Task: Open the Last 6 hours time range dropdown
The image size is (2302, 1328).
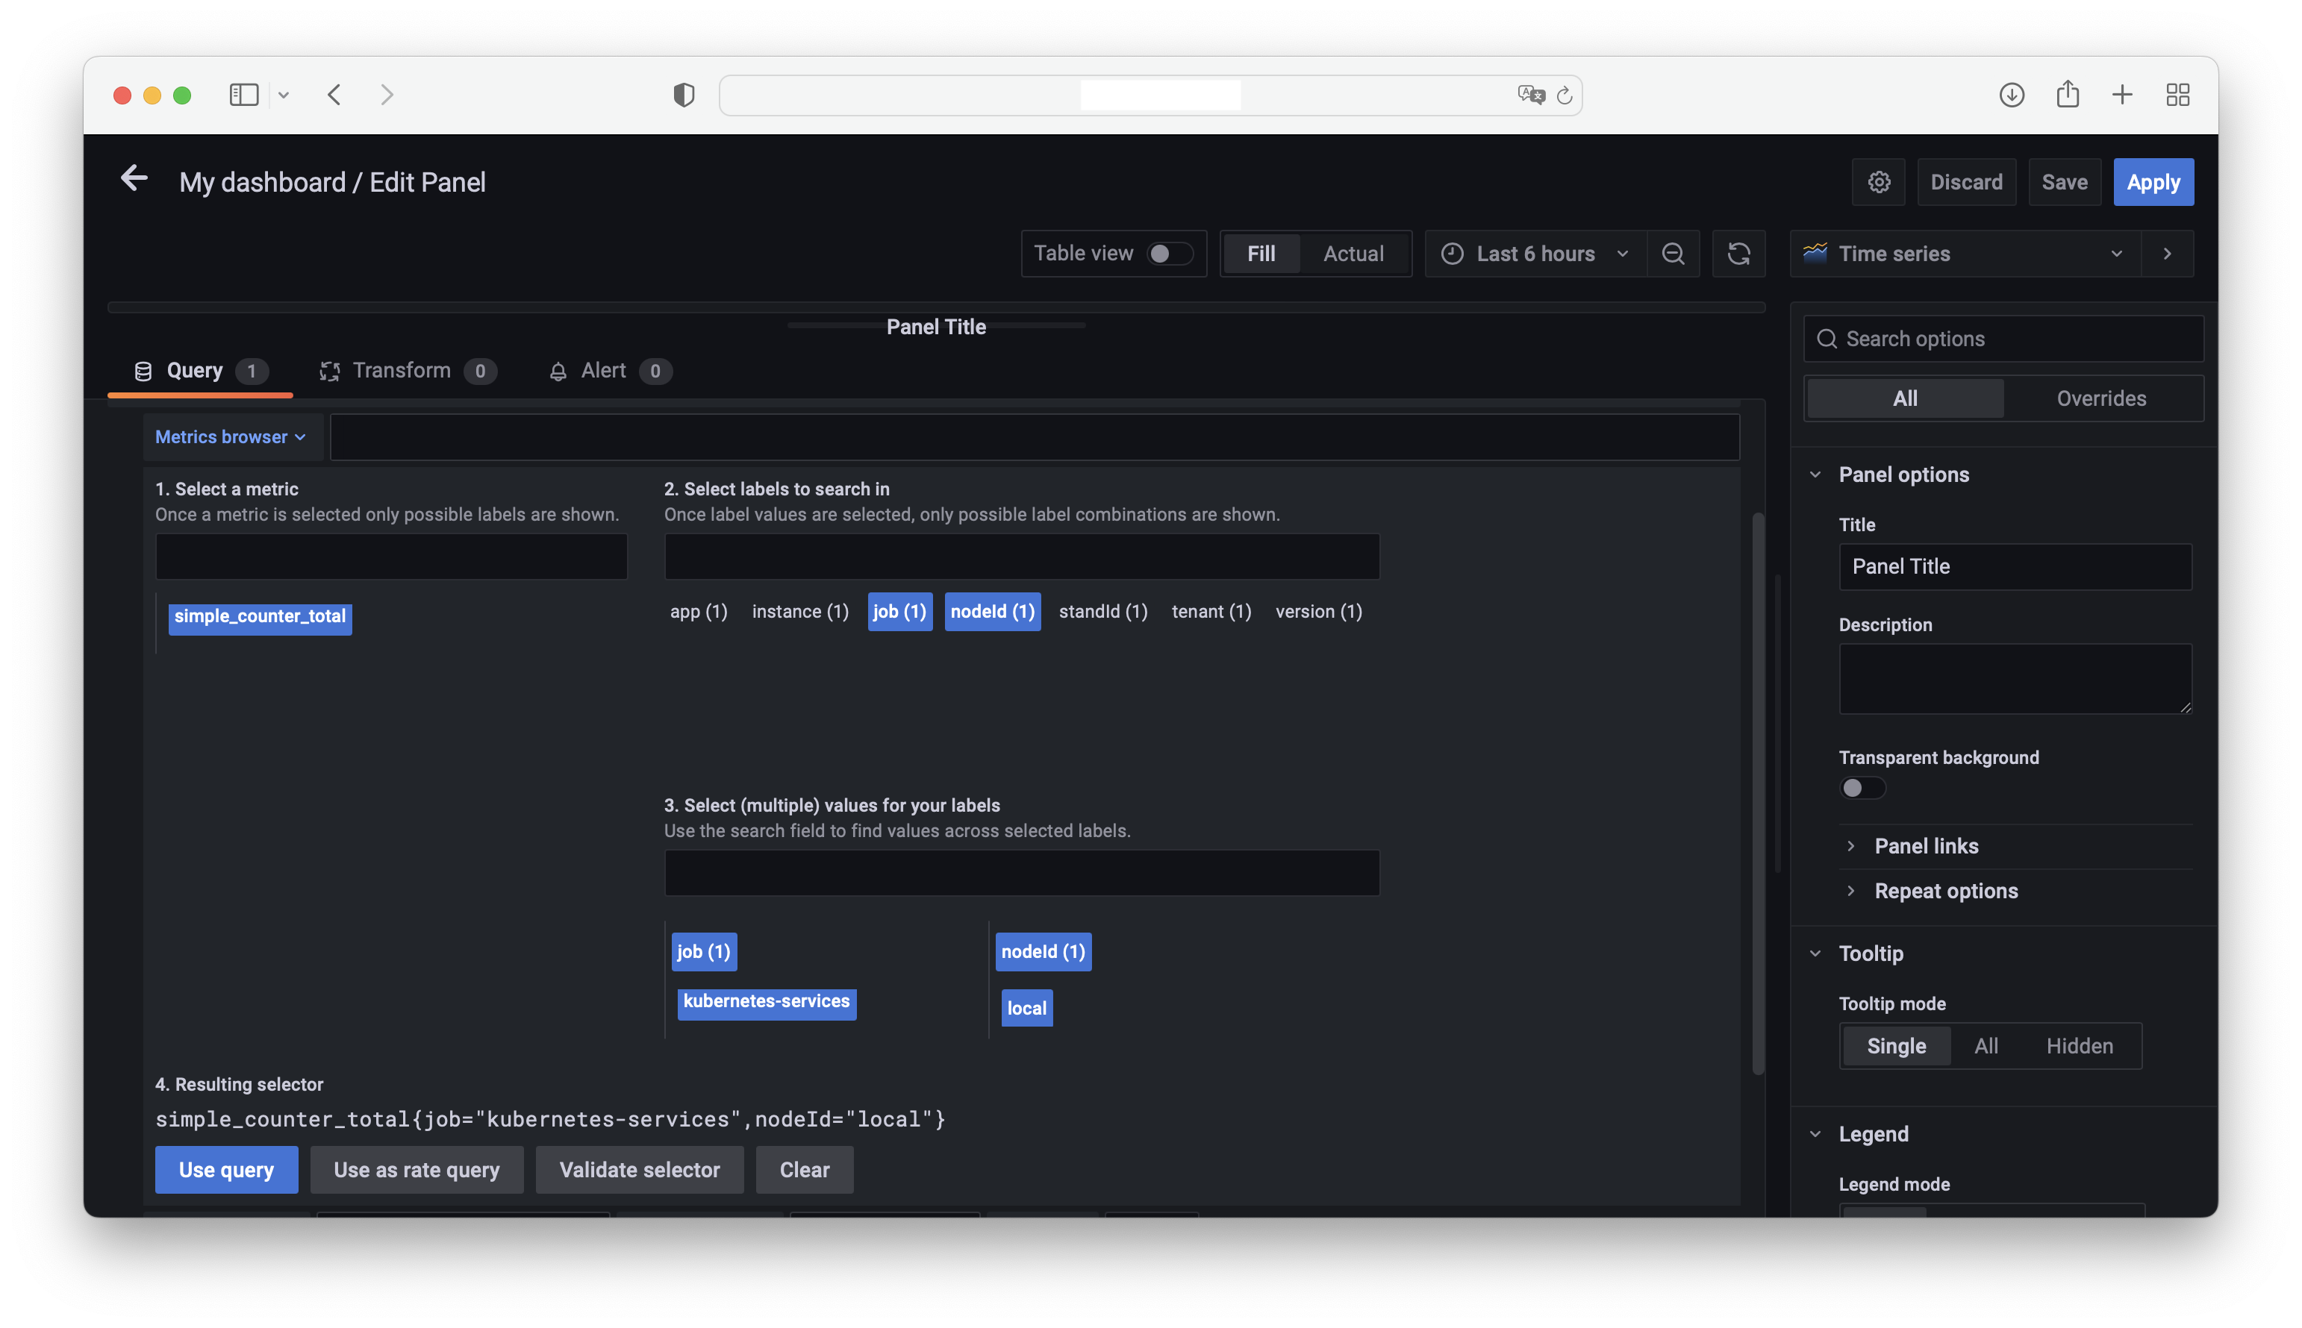Action: click(1535, 254)
